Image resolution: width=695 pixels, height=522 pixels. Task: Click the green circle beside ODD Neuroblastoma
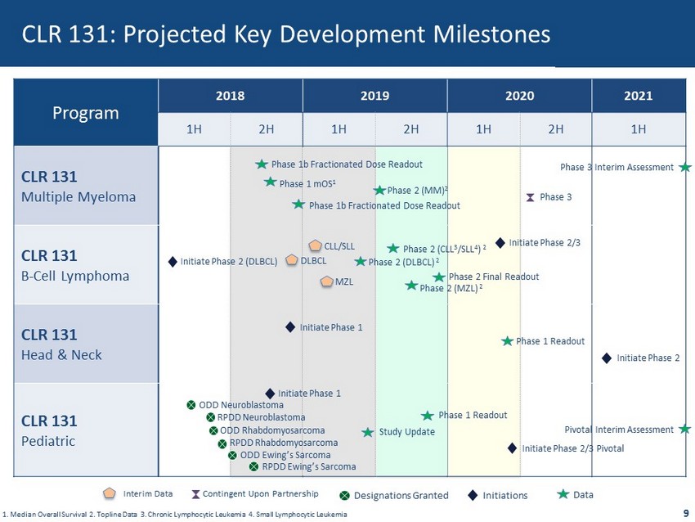coord(191,405)
